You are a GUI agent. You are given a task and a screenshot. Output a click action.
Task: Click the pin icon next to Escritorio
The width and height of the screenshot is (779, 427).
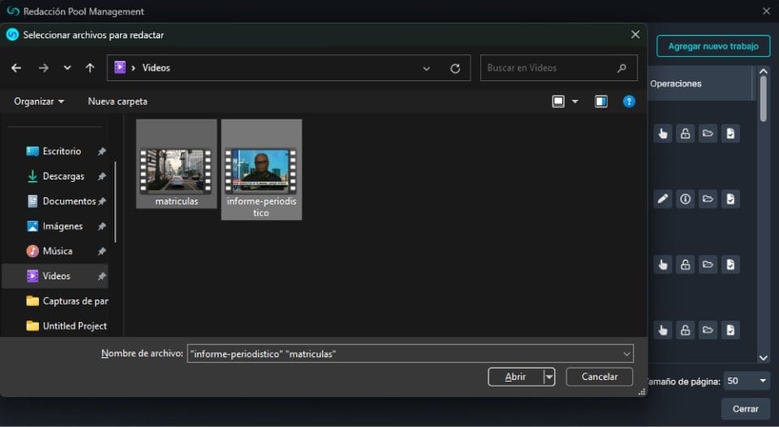click(101, 151)
